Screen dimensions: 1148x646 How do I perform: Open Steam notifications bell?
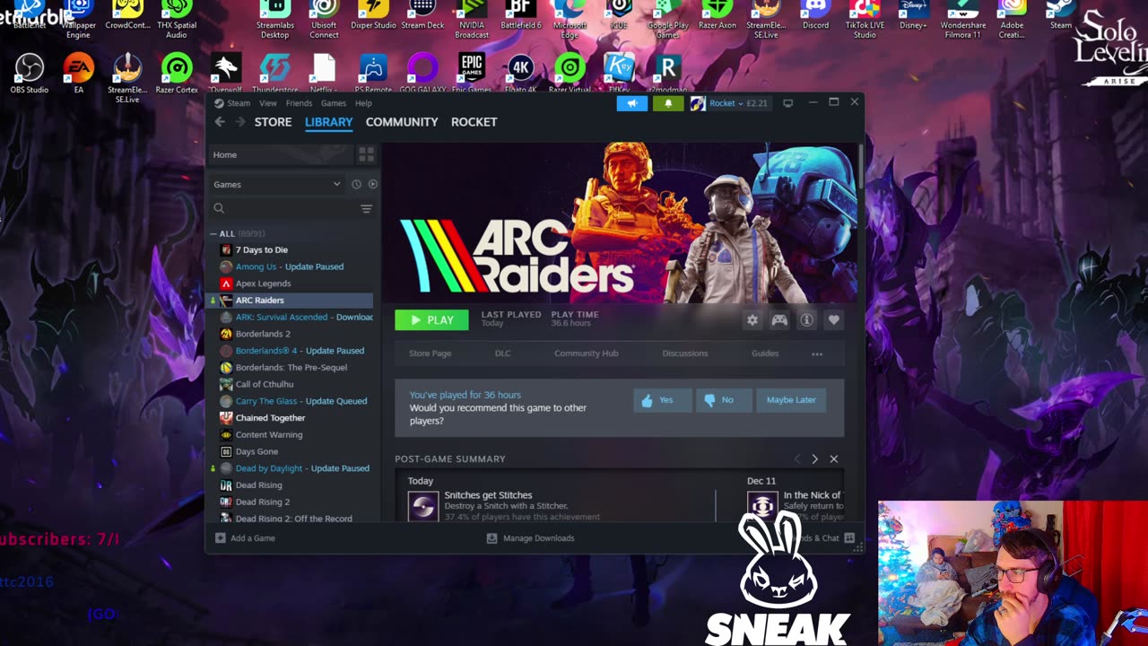coord(667,103)
